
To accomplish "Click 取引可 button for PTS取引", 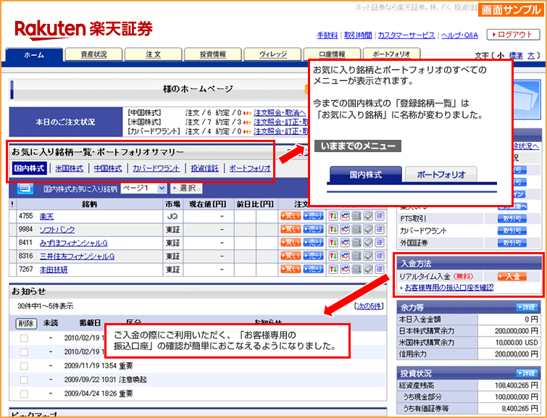I will [x=511, y=219].
